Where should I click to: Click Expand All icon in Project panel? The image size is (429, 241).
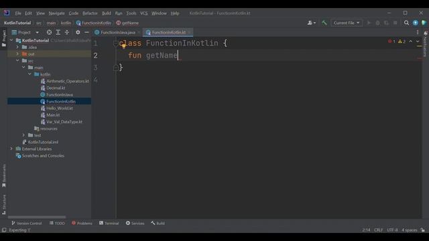(58, 32)
